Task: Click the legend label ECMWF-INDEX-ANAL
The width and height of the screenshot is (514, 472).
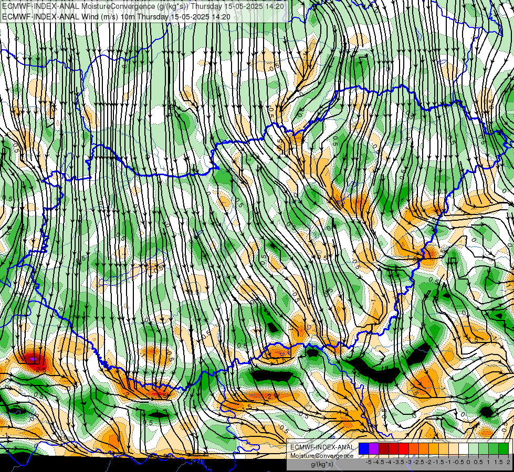Action: 322,447
